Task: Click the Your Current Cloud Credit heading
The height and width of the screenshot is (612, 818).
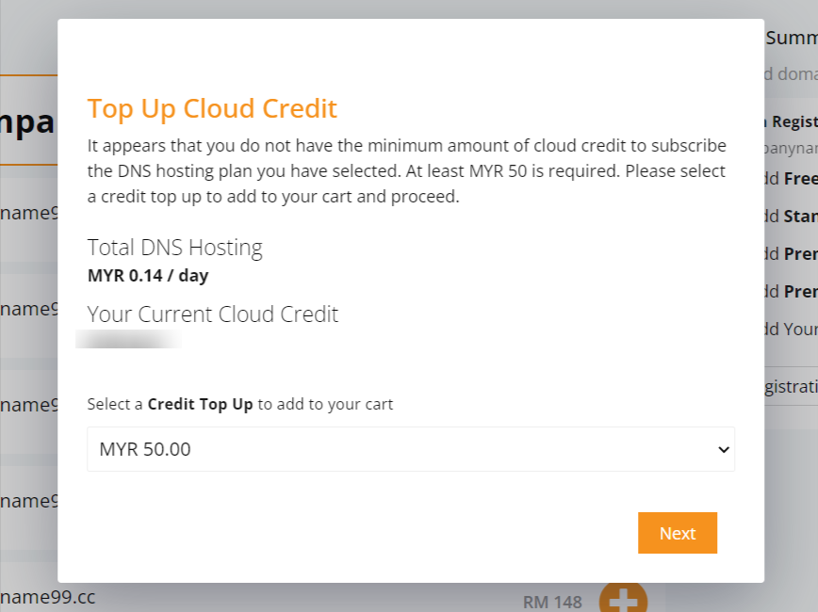Action: click(213, 314)
